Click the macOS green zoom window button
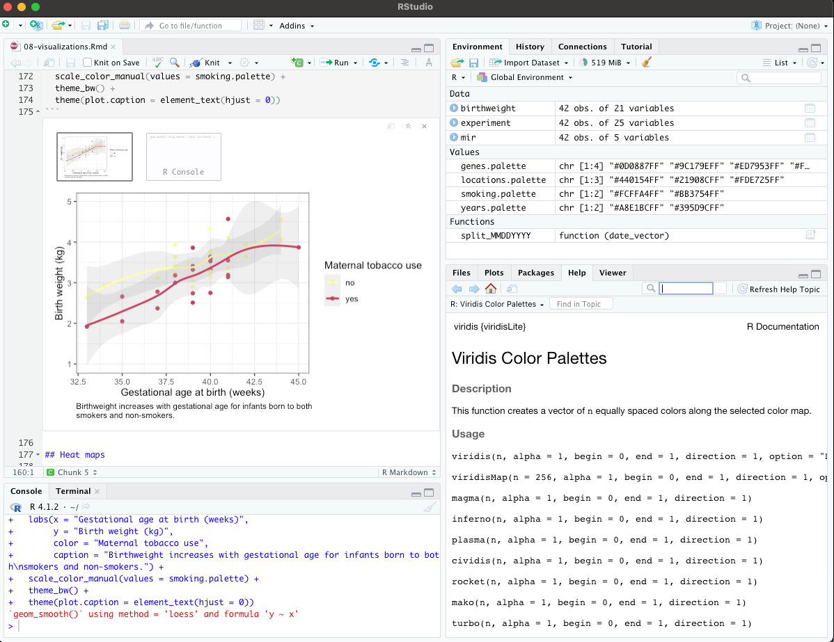The width and height of the screenshot is (834, 642). point(36,7)
